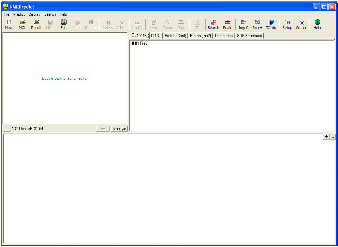Viewport: 338px width, 247px height.
Task: Switch to the C-13 tab
Action: click(155, 36)
